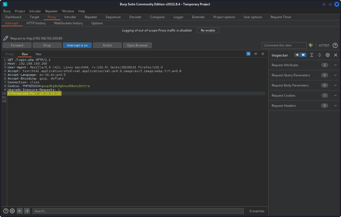This screenshot has width=341, height=217.
Task: Click the PHPSESSID cookie value text
Action: [66, 86]
